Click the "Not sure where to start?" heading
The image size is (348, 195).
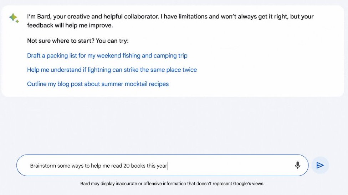(61, 41)
